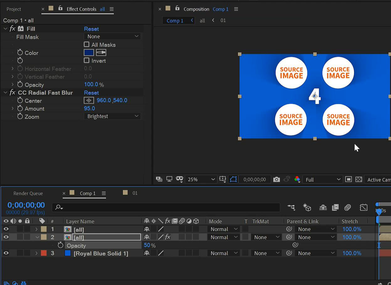Toggle CC Radial Fast Blur fx switch
Viewport: 391px width, 285px height.
pyautogui.click(x=12, y=92)
